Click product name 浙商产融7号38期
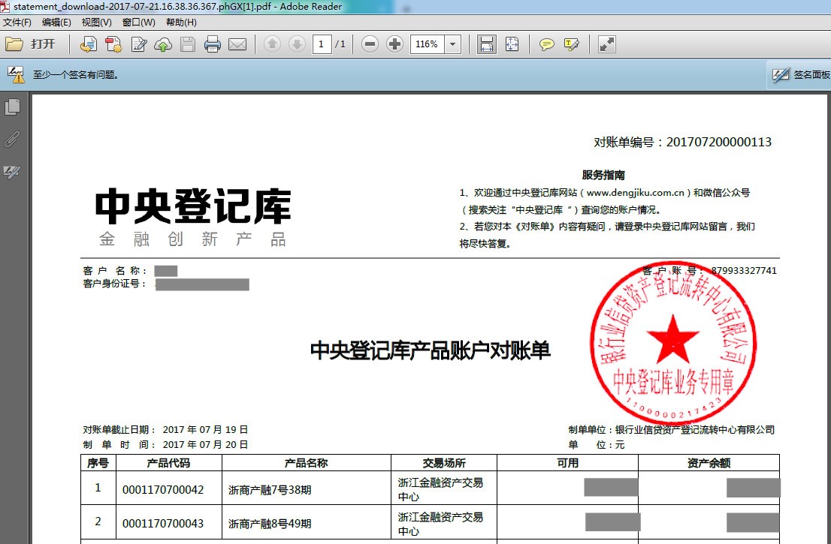The height and width of the screenshot is (544, 831). [270, 490]
